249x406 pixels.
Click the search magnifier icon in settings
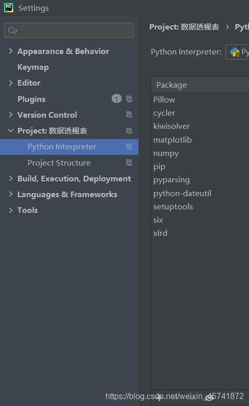point(12,30)
